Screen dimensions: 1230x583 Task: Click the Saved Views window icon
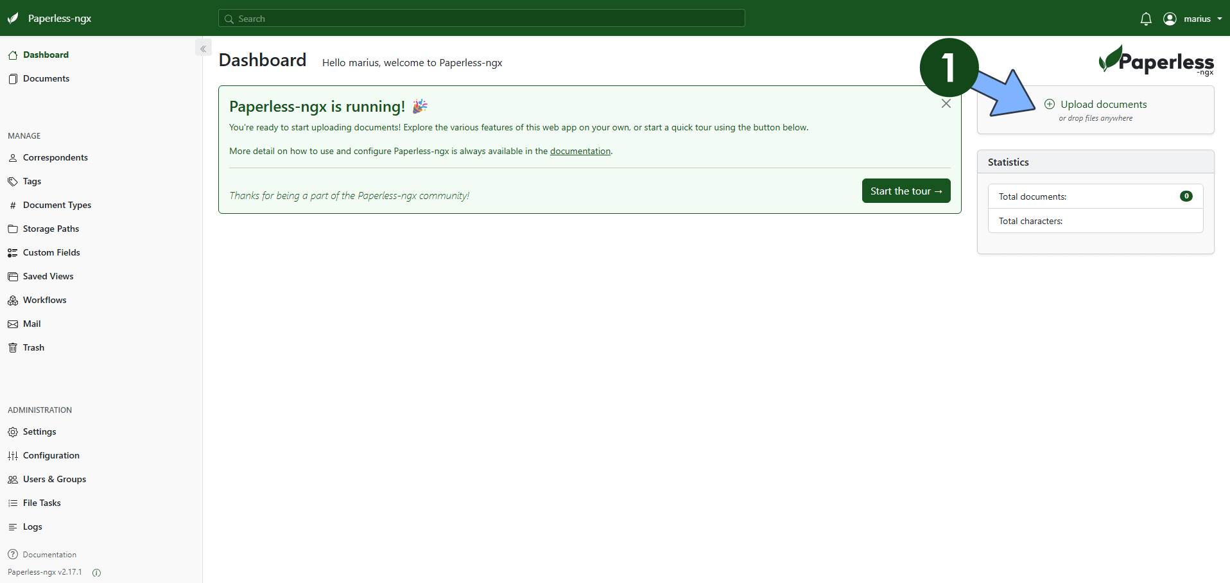[13, 277]
